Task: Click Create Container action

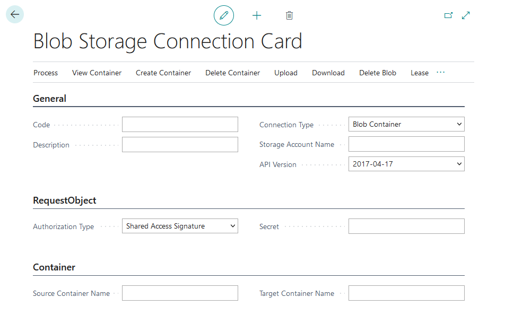Action: click(163, 73)
